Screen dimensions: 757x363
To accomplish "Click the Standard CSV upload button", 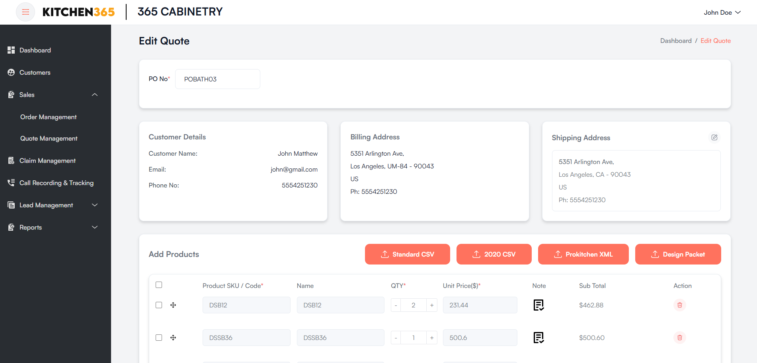I will pyautogui.click(x=407, y=254).
